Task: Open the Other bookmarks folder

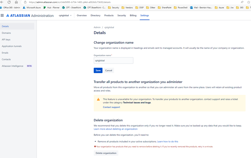Action: pyautogui.click(x=151, y=8)
